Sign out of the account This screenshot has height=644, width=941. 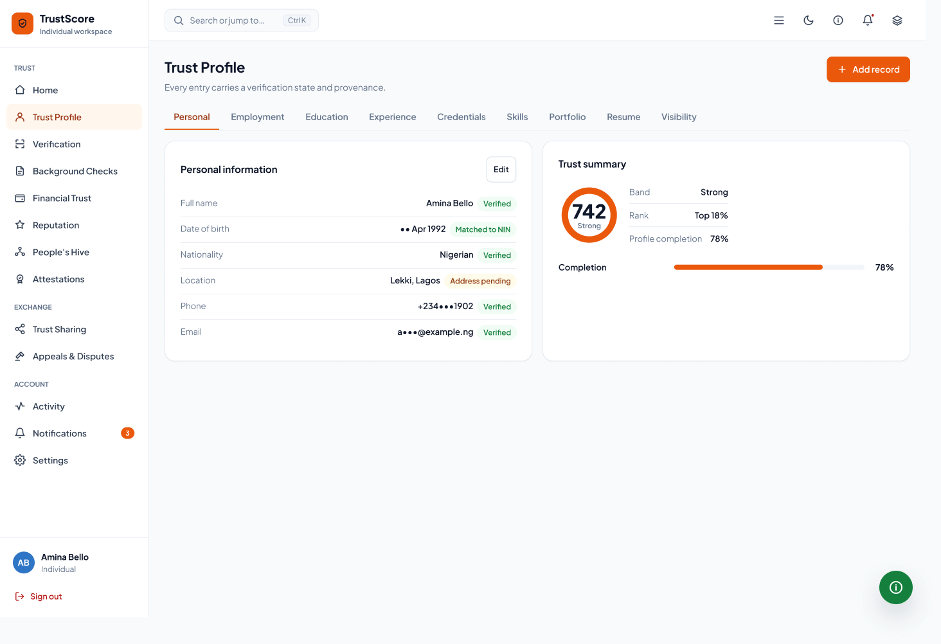coord(39,596)
